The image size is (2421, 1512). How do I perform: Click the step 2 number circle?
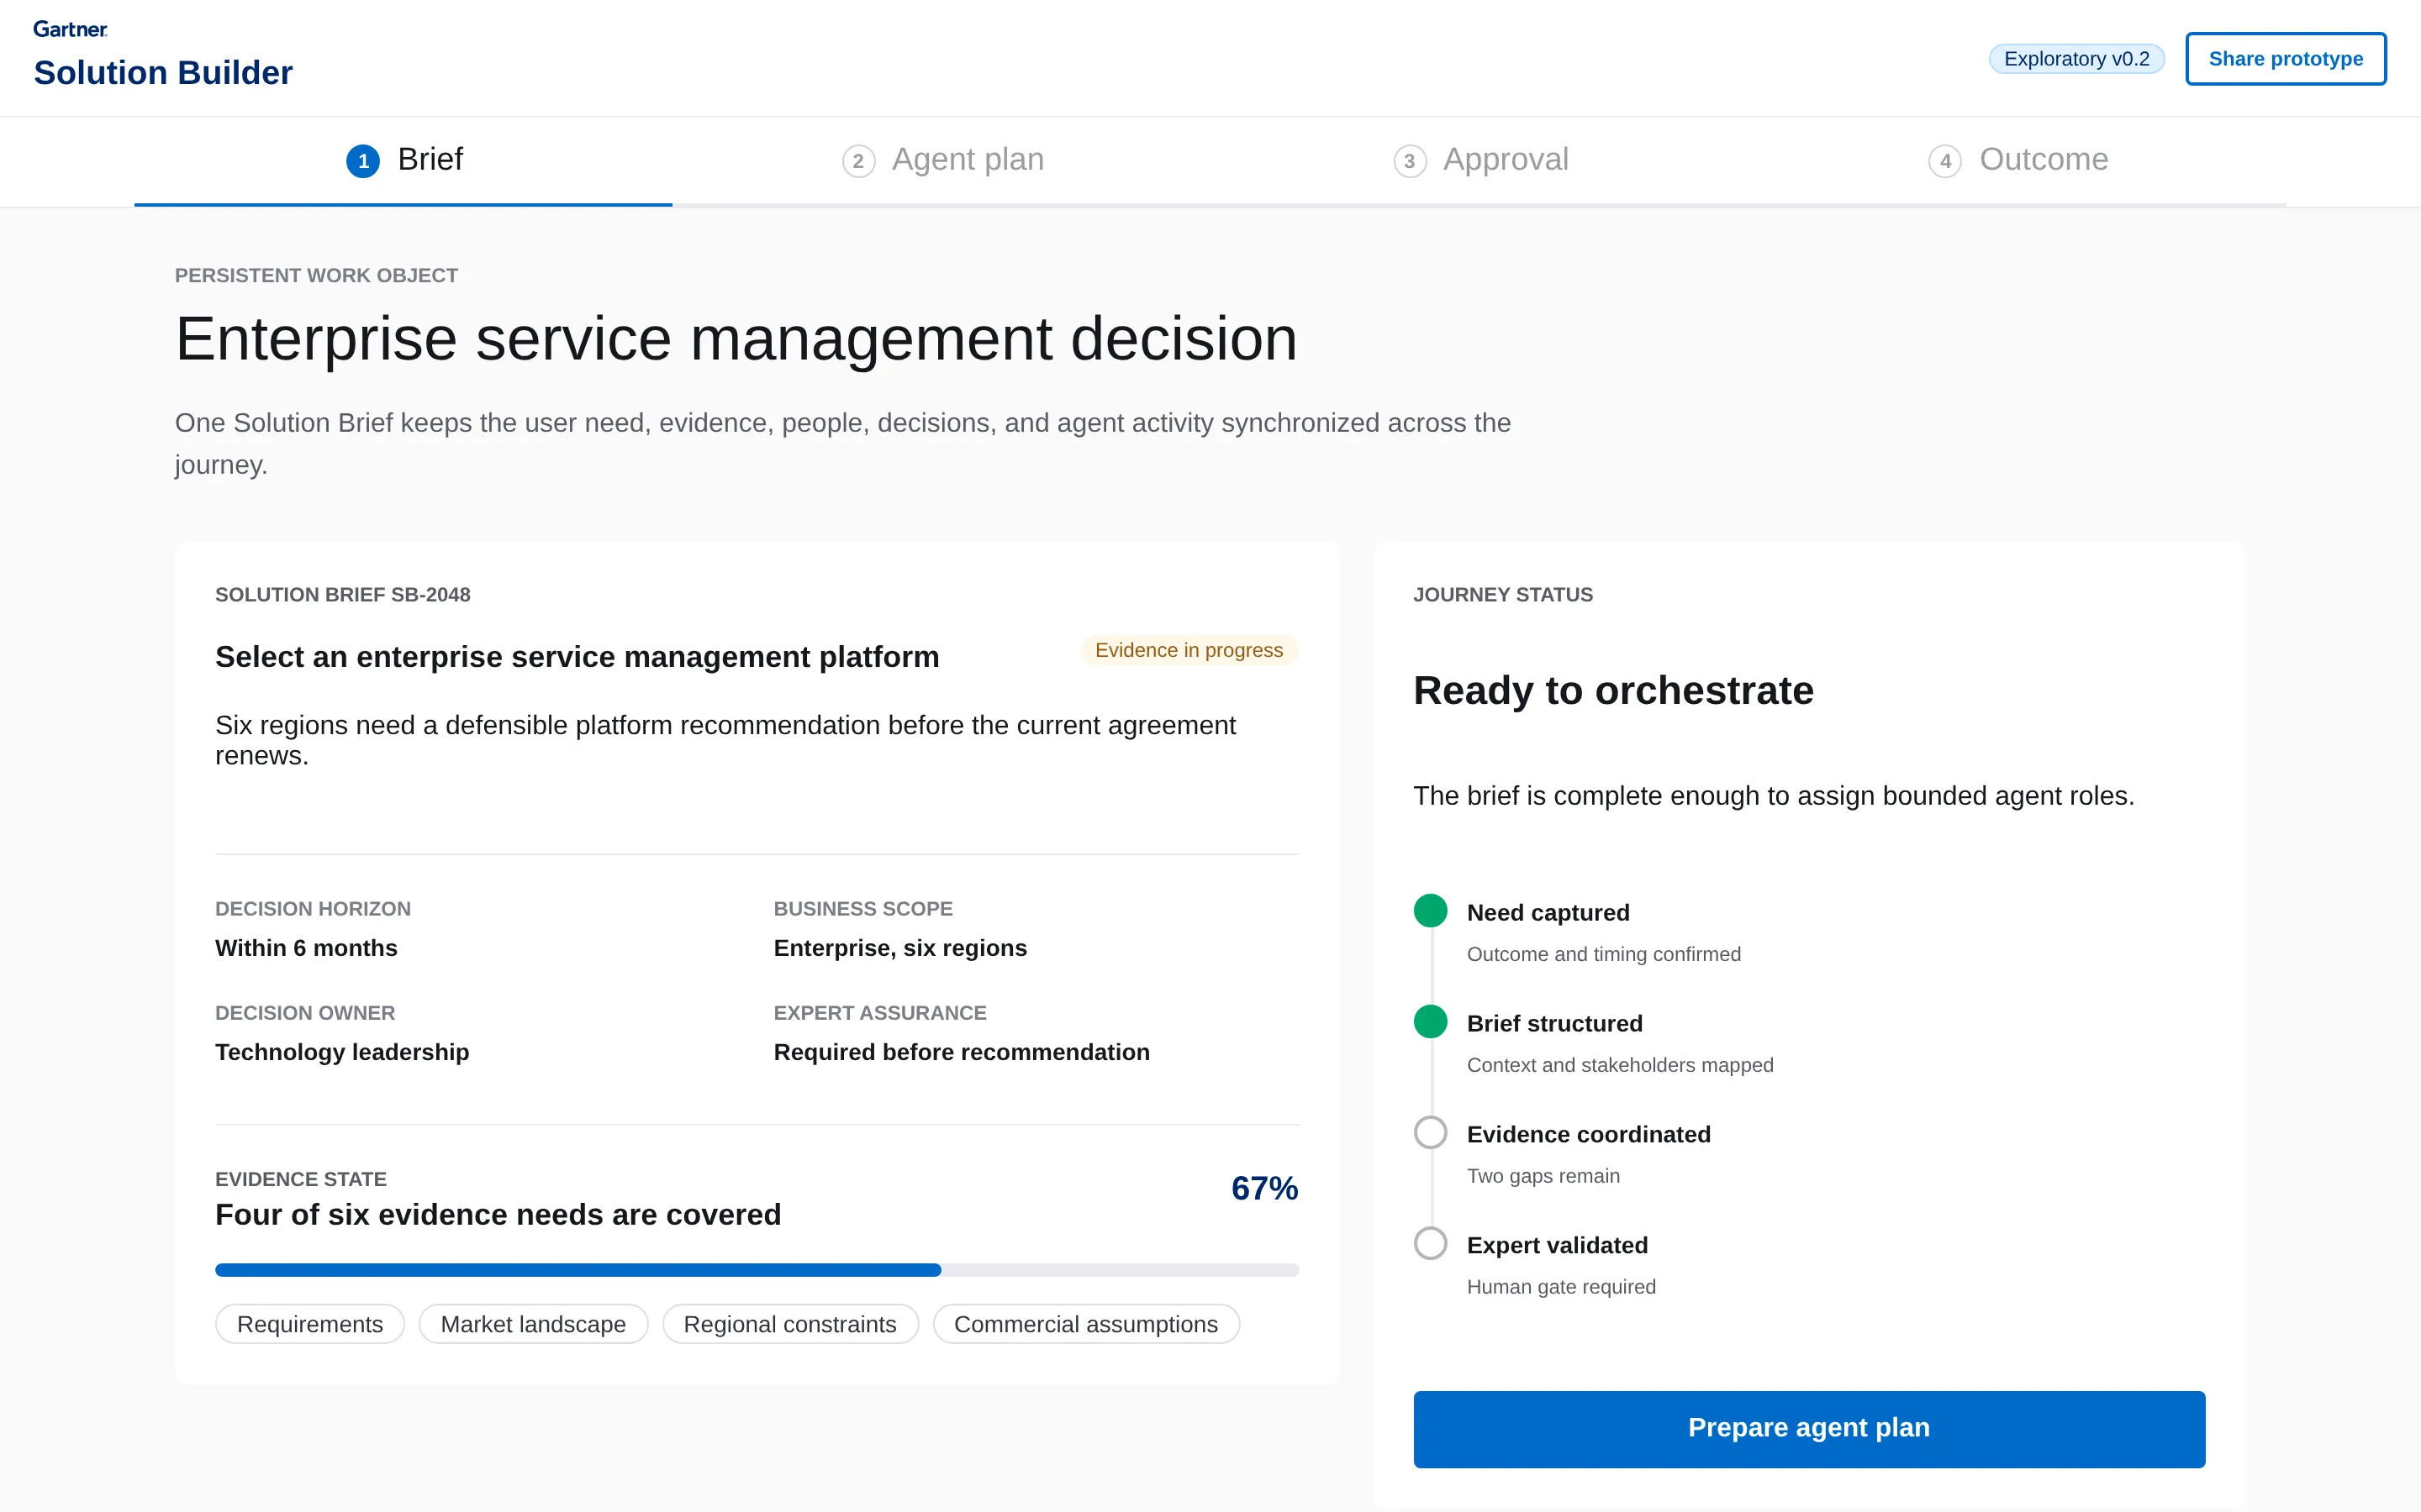tap(858, 161)
